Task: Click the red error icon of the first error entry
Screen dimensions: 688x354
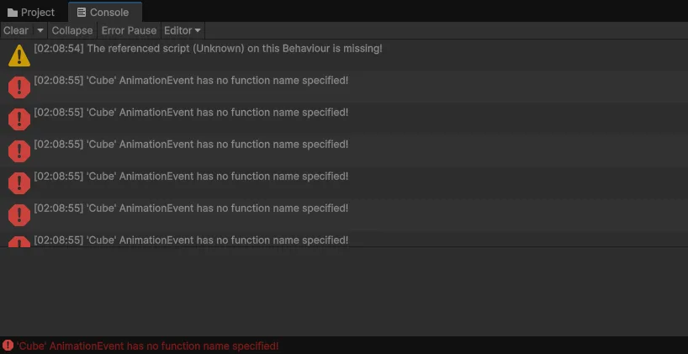Action: point(19,87)
